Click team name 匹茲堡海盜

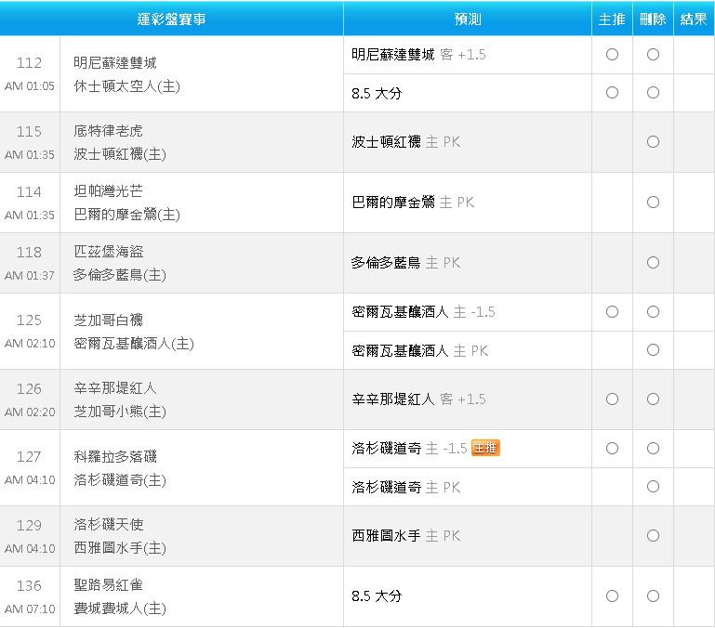[x=109, y=252]
